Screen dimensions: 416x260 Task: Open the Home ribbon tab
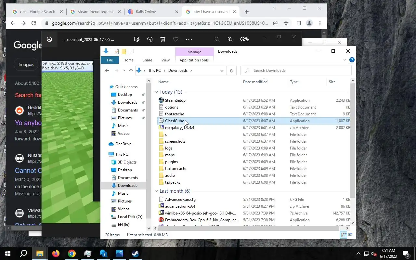(x=128, y=60)
